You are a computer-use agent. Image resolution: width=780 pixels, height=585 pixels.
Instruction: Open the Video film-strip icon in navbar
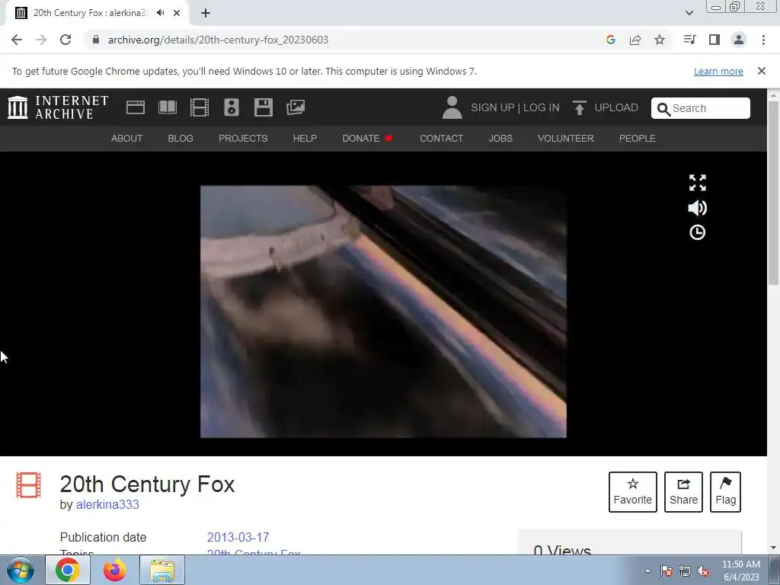(x=200, y=107)
